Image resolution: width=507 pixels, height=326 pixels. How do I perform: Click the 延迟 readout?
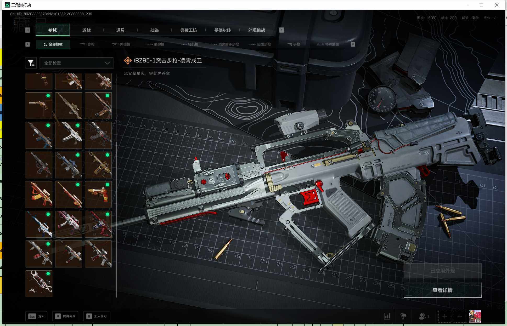pyautogui.click(x=470, y=18)
